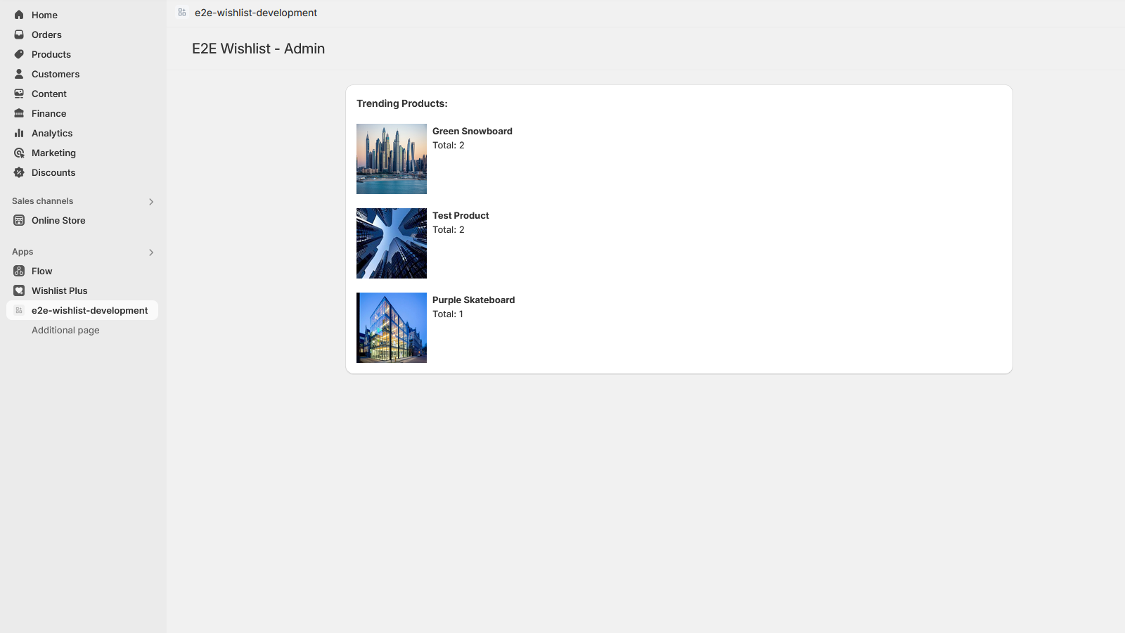Image resolution: width=1125 pixels, height=633 pixels.
Task: Open the Discounts section
Action: point(82,172)
